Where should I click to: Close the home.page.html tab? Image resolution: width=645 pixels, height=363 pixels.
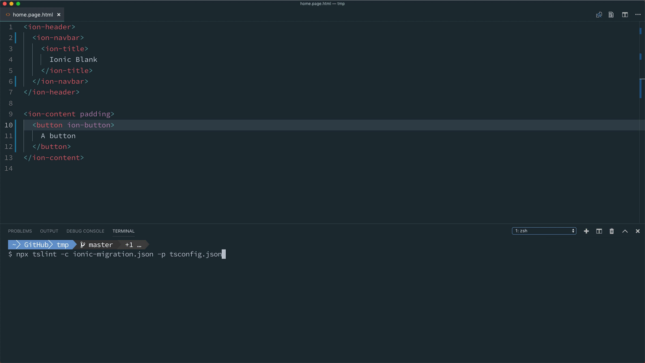(x=59, y=15)
